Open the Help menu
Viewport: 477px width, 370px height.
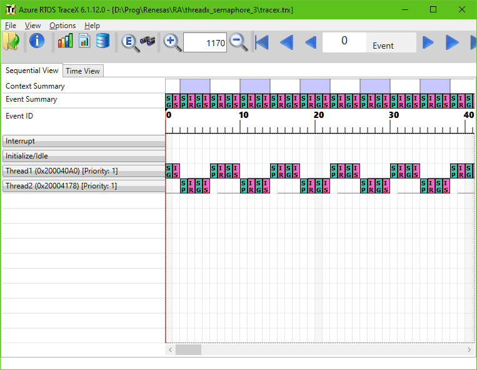92,26
